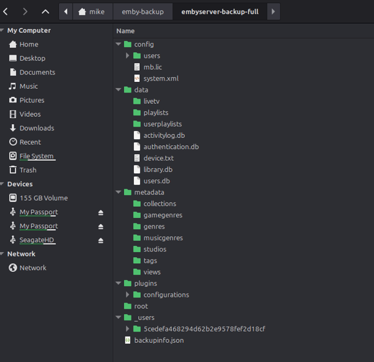
Task: Collapse the data folder
Action: coord(118,89)
